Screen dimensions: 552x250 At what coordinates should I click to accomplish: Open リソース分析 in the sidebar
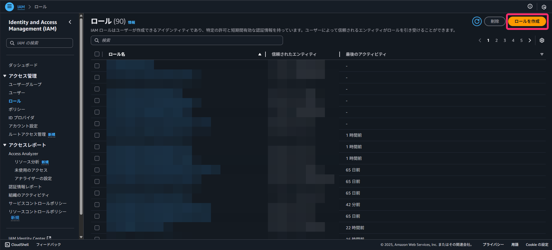27,162
